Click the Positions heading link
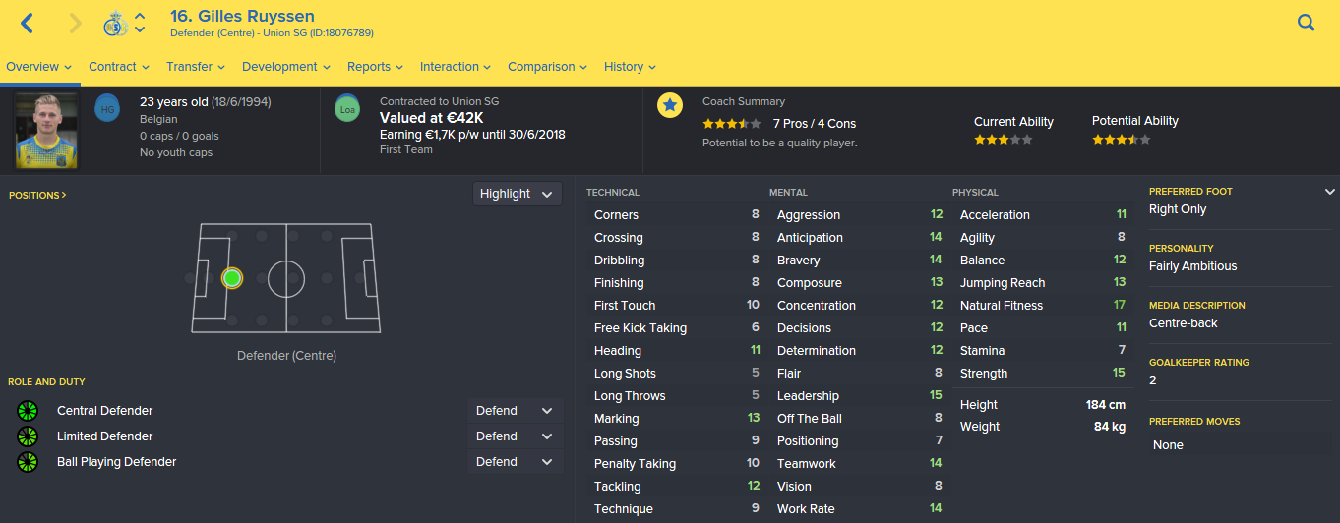This screenshot has width=1340, height=523. click(x=37, y=195)
